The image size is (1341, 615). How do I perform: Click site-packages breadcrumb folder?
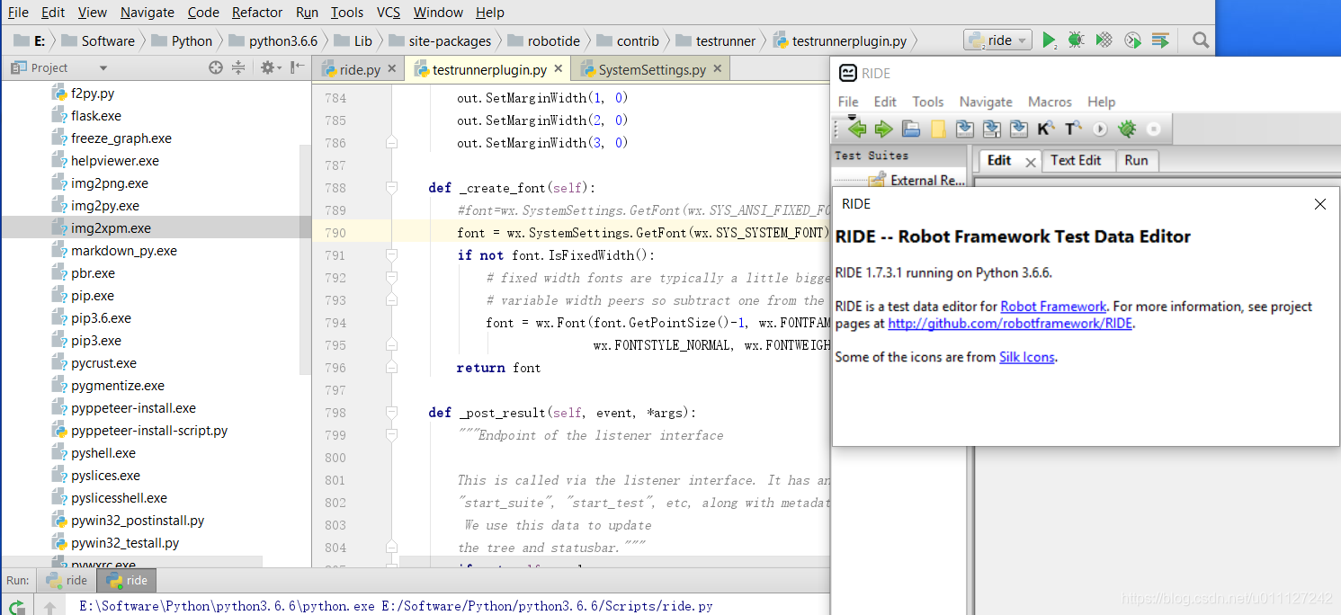tap(440, 40)
